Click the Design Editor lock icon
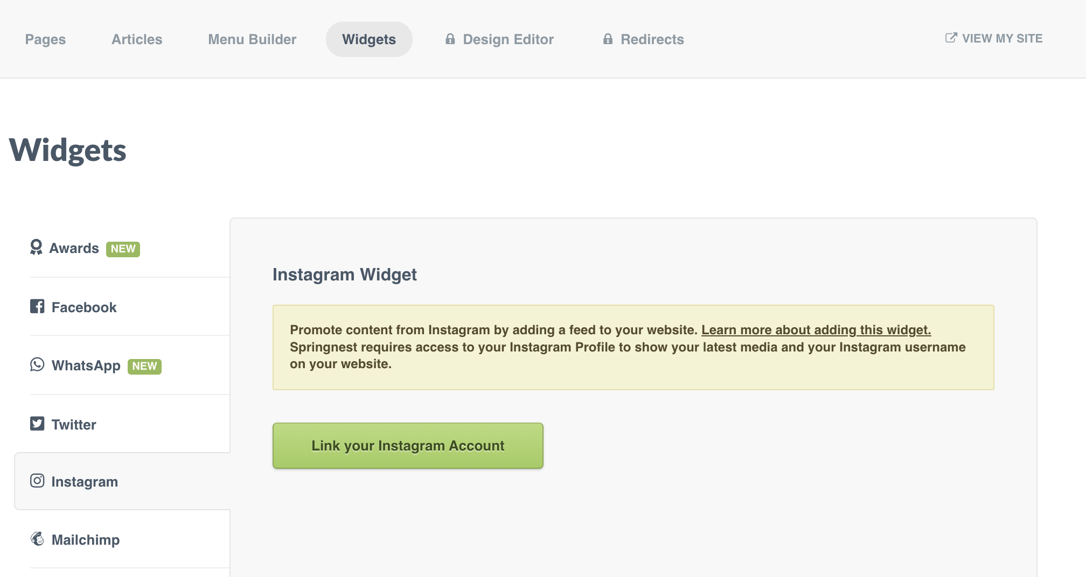 (450, 39)
